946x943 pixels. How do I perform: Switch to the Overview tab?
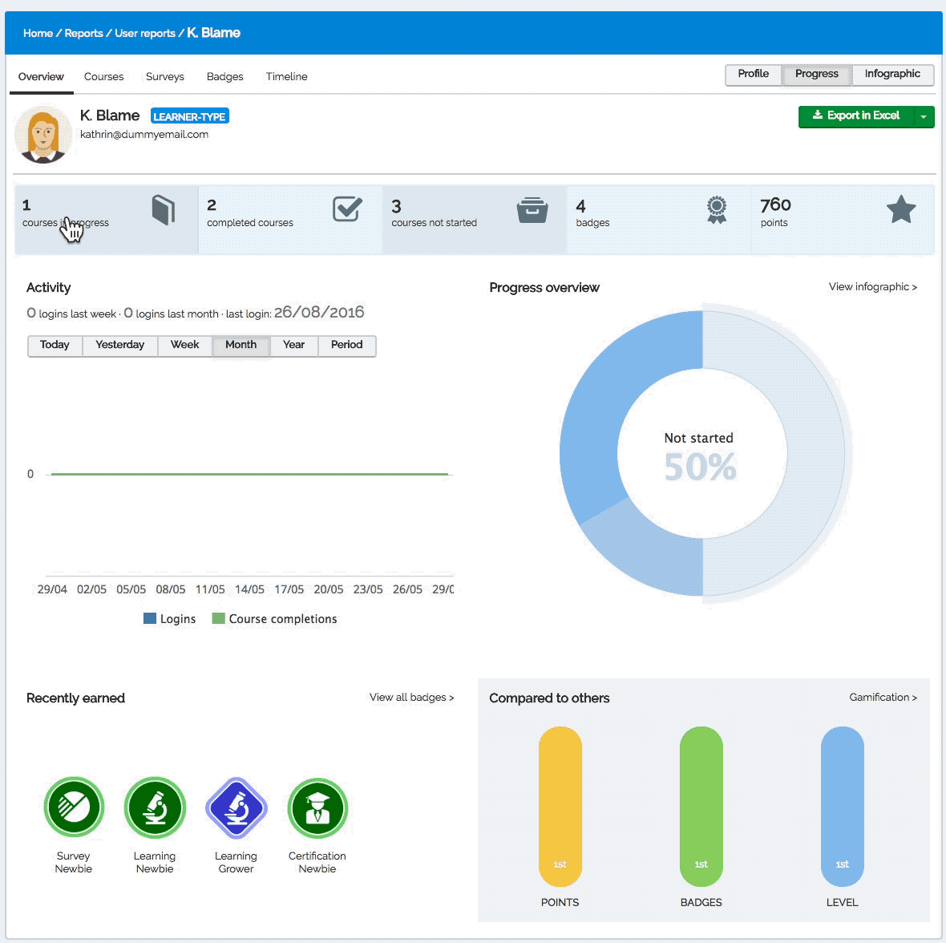tap(41, 77)
